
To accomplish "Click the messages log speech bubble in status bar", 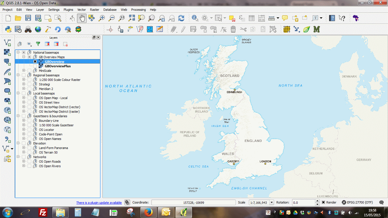I will tap(381, 202).
